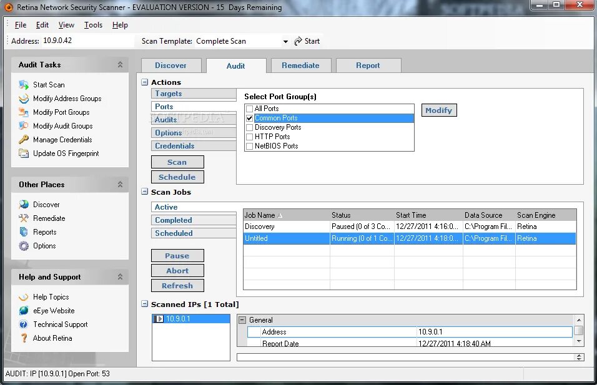This screenshot has height=385, width=597.
Task: Click the General panel scrollbar up arrow
Action: click(x=579, y=320)
